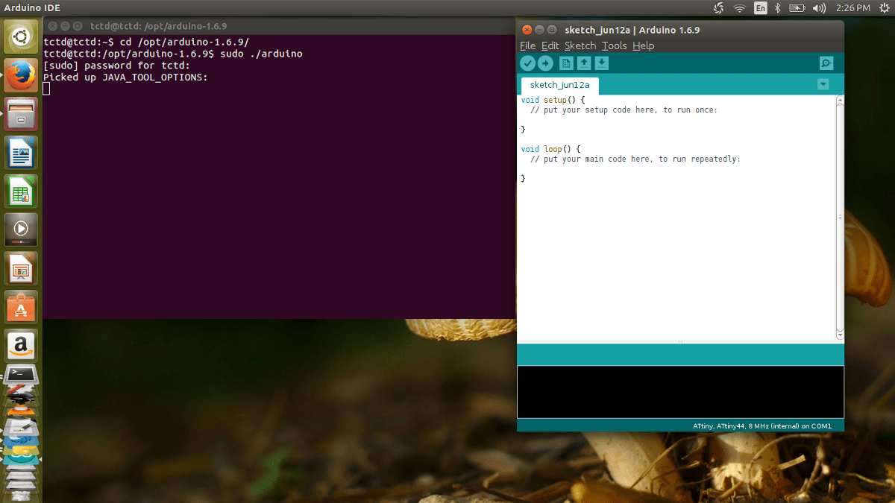895x503 pixels.
Task: Click the Terminal dock icon
Action: click(21, 375)
